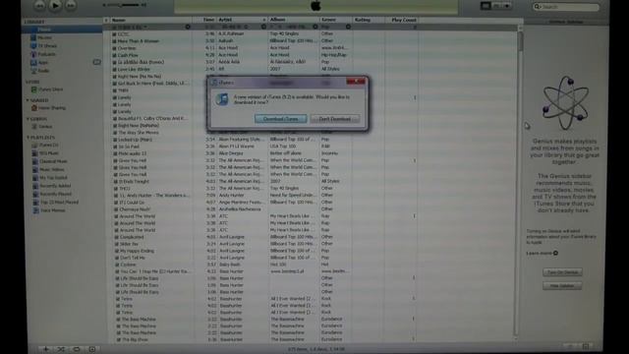Select the song Sk8er Boi
629x354 pixels.
129,244
